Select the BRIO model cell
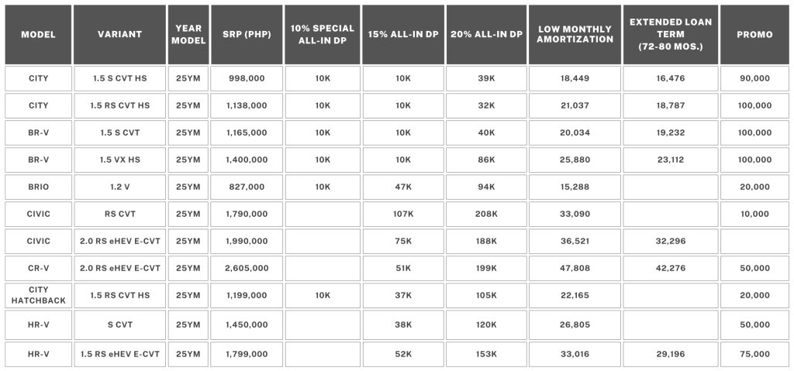Screen dimensions: 794x371 pyautogui.click(x=38, y=187)
